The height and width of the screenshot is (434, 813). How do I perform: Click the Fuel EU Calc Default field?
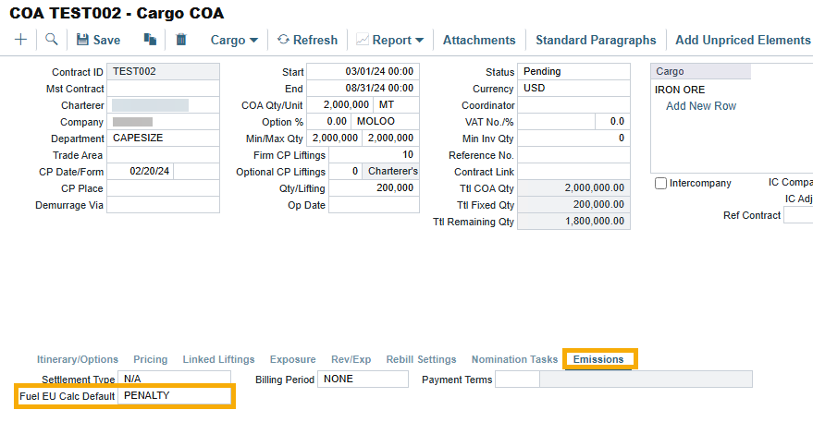tap(175, 396)
